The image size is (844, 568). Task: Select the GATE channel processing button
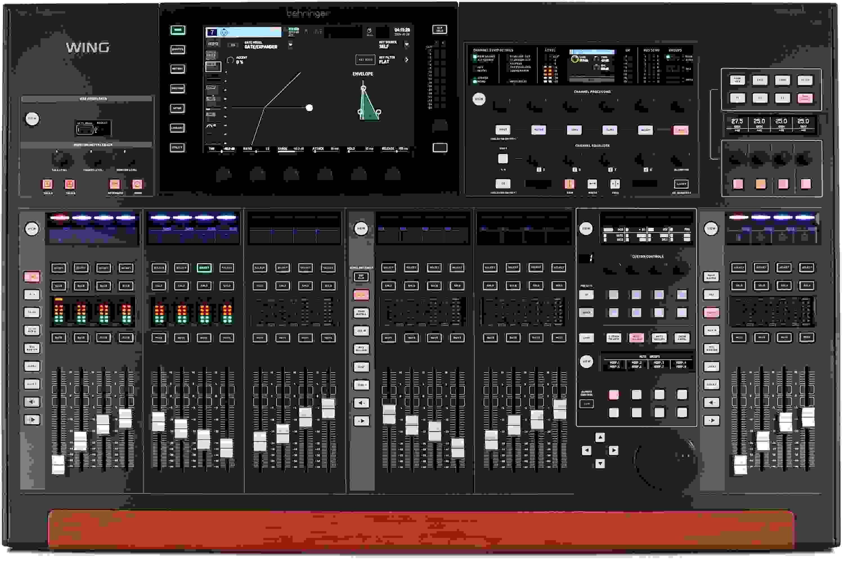coord(574,130)
